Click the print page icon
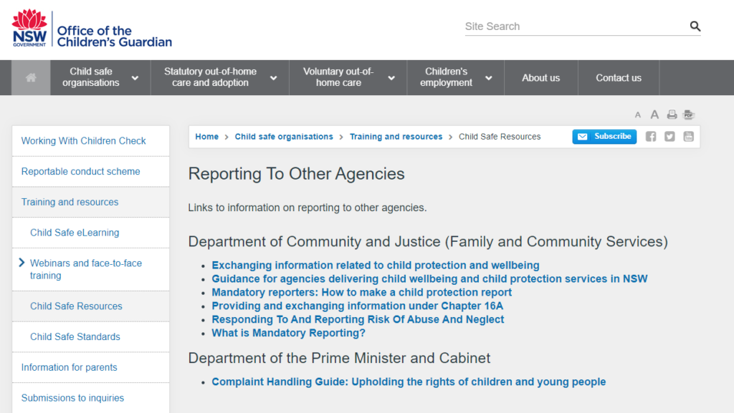The image size is (734, 413). 672,115
